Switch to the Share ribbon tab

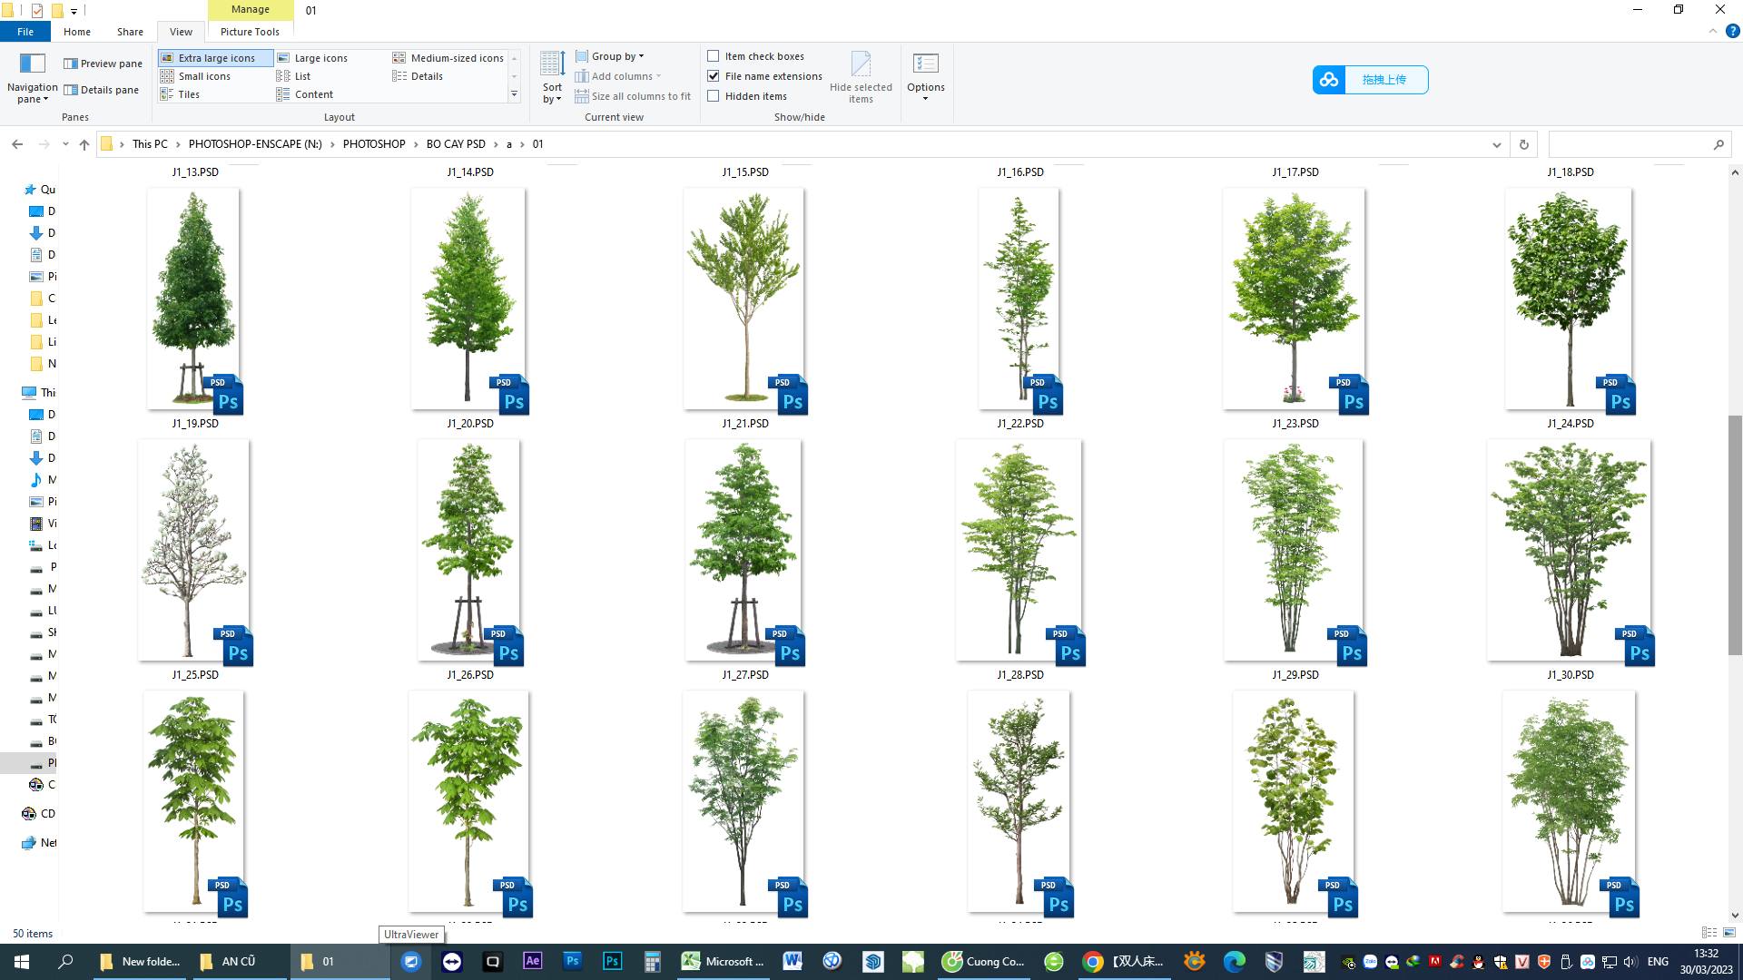point(130,32)
